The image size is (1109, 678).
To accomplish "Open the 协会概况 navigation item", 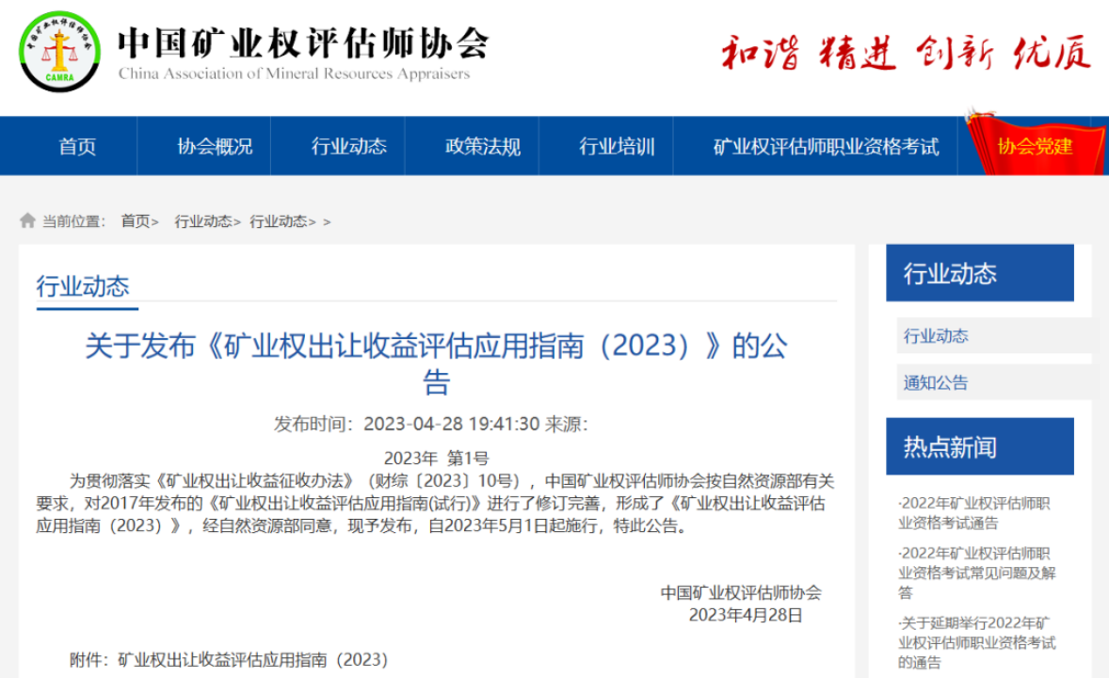I will [215, 147].
